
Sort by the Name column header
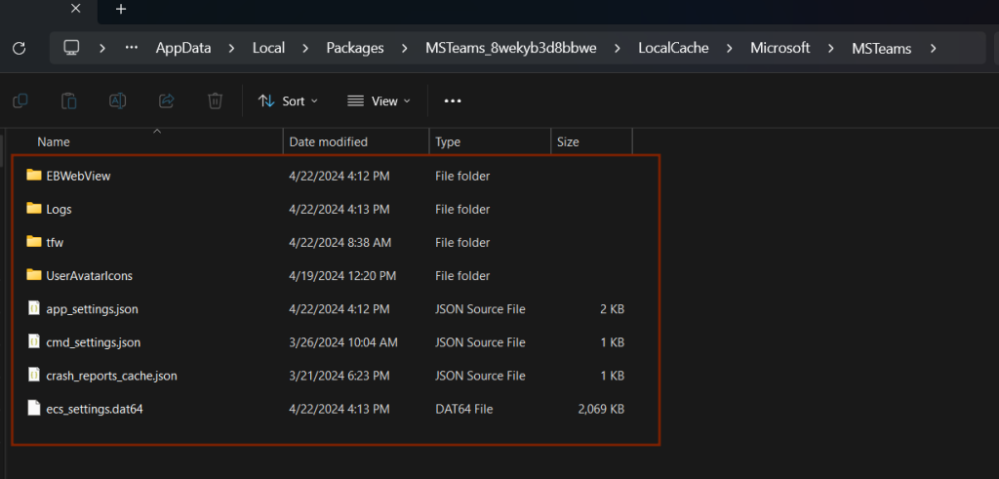tap(54, 142)
